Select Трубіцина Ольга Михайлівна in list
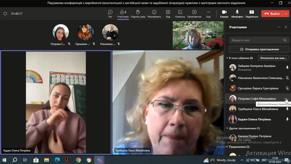 tap(258, 109)
